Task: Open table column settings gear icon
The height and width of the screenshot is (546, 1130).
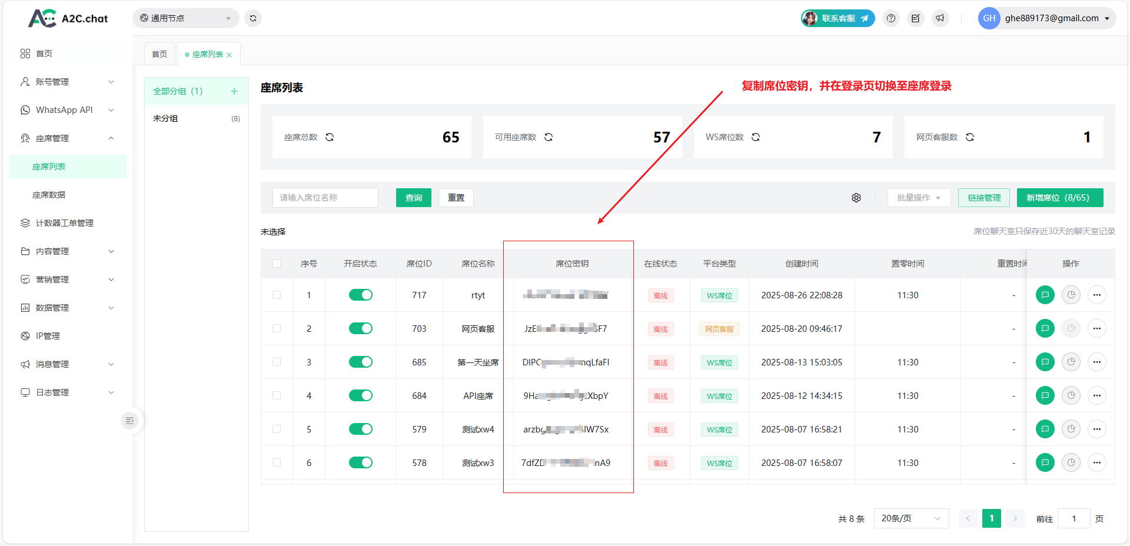Action: tap(856, 198)
